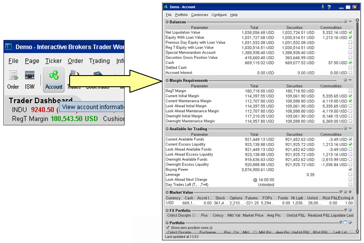The width and height of the screenshot is (364, 243).
Task: Enable the Settled Cash row checkbox
Action: click(350, 67)
